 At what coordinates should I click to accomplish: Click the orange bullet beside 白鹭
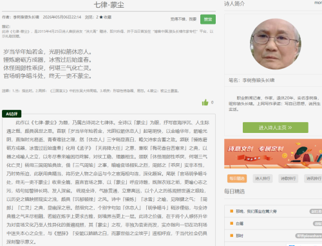[x=231, y=224]
